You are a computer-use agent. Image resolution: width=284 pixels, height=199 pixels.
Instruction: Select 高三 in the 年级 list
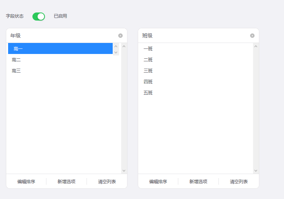[60, 71]
